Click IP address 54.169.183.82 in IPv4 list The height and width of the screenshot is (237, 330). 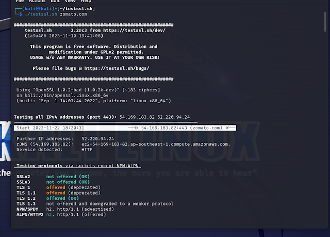pyautogui.click(x=137, y=117)
